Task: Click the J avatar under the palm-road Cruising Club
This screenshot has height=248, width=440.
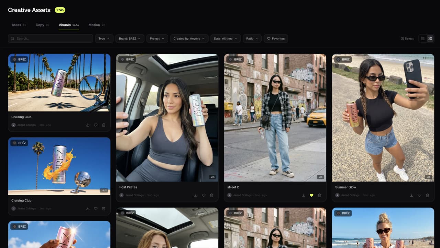Action: (x=13, y=125)
